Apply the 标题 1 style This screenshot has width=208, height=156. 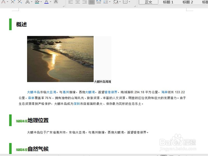coord(168,2)
